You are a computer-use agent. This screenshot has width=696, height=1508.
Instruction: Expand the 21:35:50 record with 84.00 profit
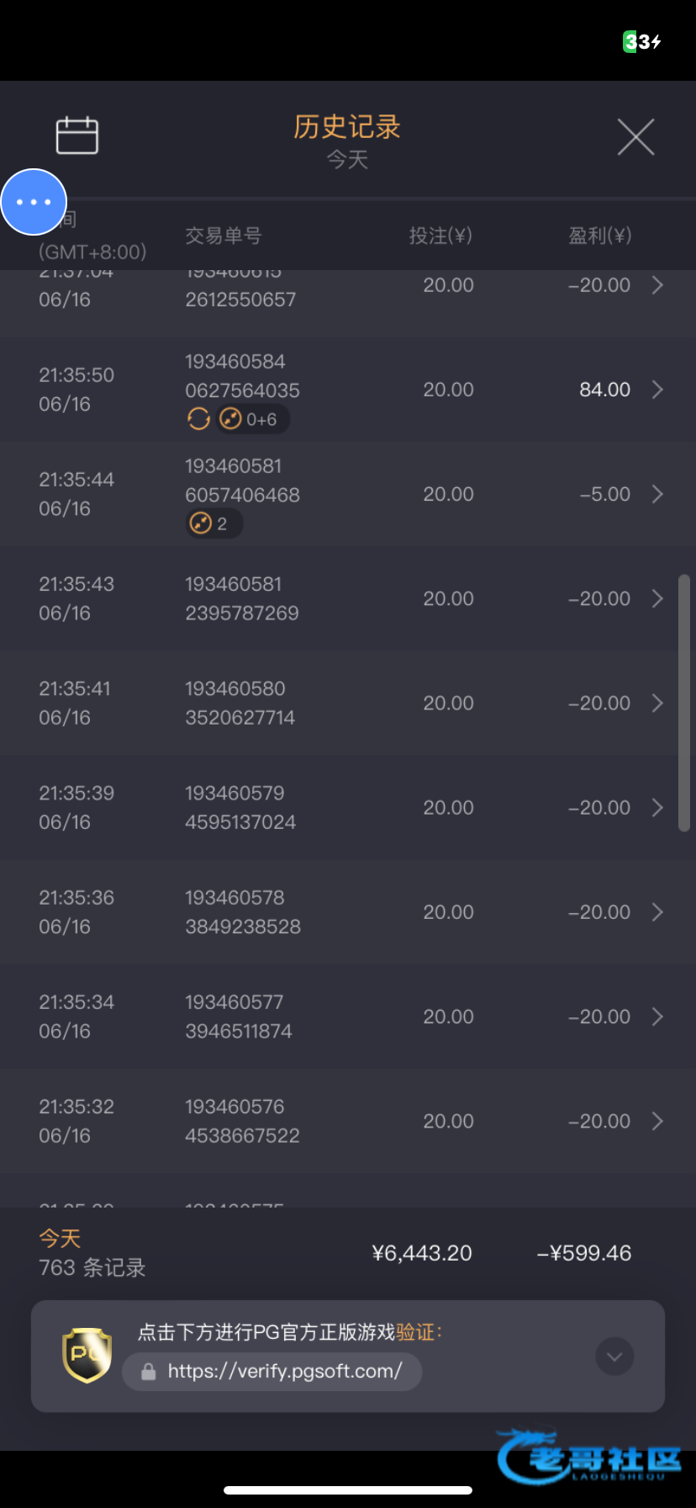(657, 390)
